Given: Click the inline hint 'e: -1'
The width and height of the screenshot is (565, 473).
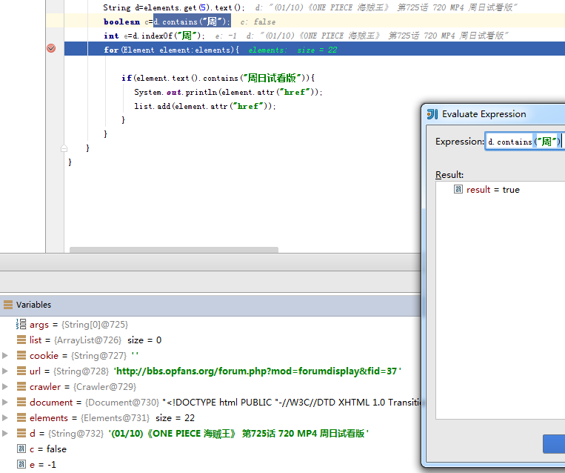Looking at the screenshot, I should coord(227,36).
